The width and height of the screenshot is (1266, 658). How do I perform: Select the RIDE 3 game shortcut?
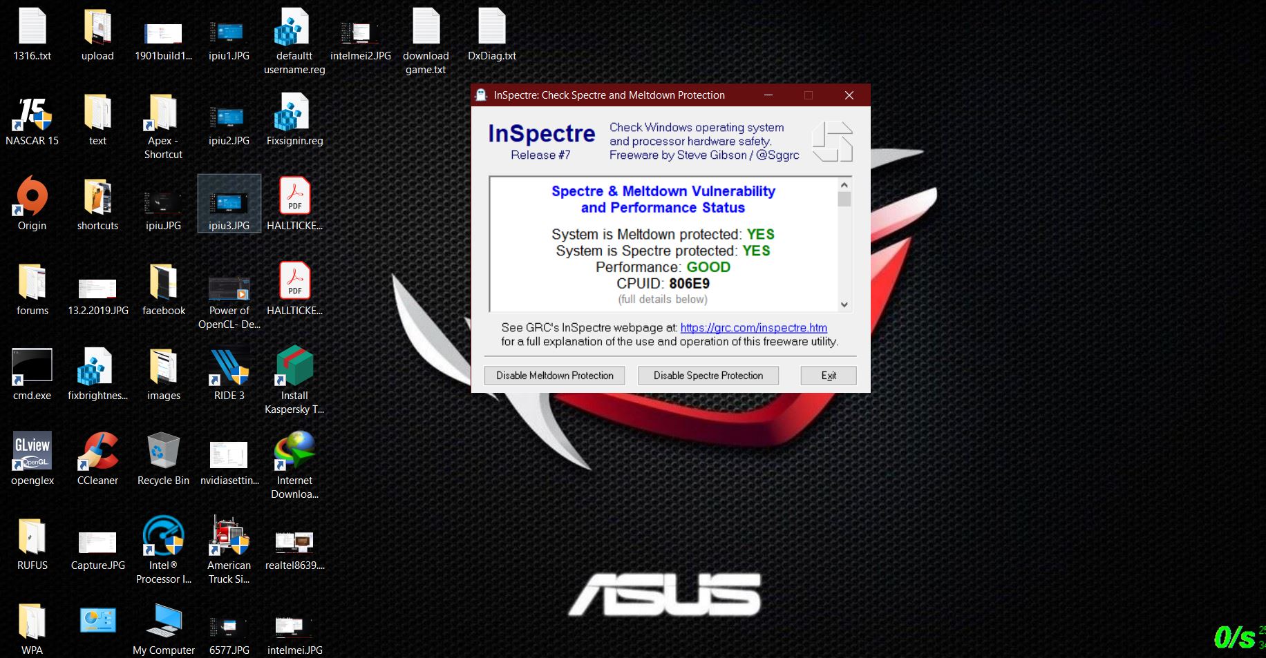click(229, 367)
